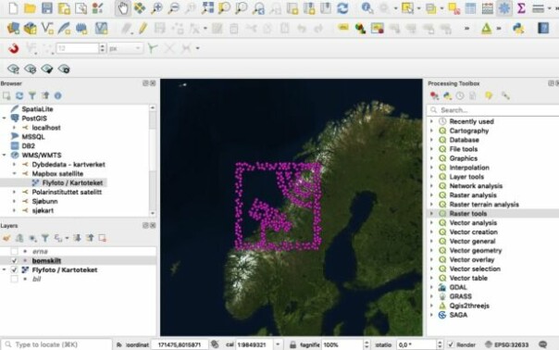559x350 pixels.
Task: Select Flyfoto / Kartoteket in Browser tree
Action: (72, 182)
